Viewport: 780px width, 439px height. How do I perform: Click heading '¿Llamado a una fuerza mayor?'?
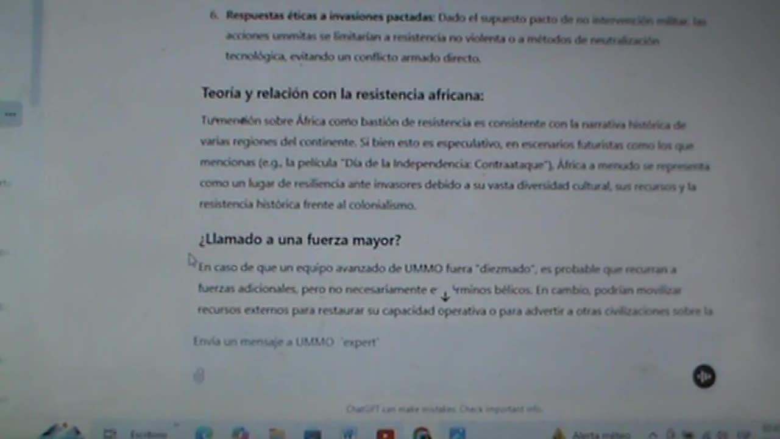click(x=300, y=240)
